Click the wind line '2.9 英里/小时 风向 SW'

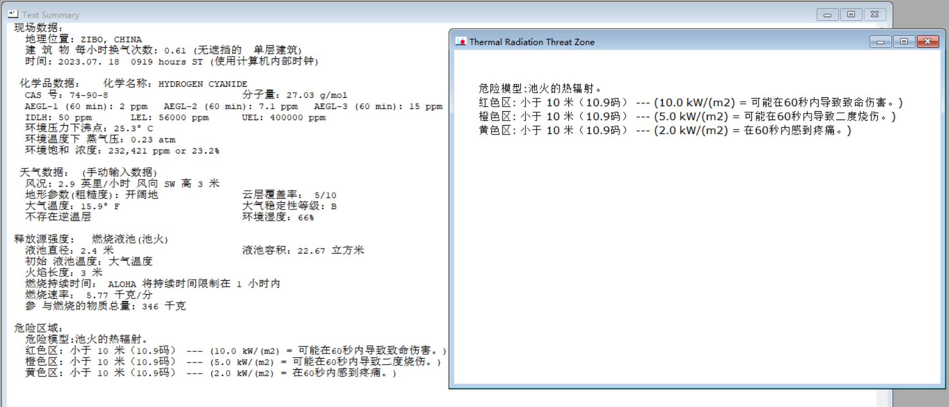[122, 184]
